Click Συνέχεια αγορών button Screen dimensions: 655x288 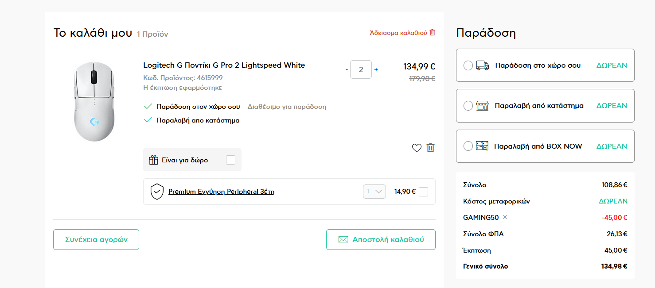96,239
